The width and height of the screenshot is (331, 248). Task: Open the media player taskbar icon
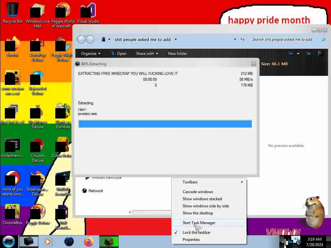(48, 242)
